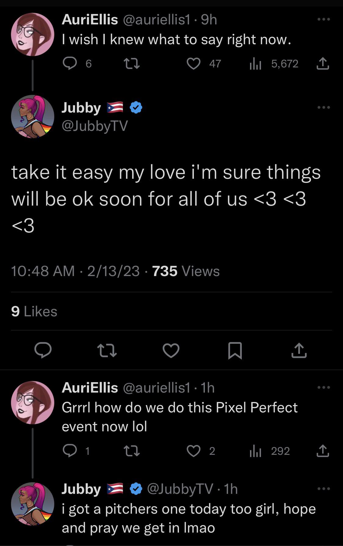Bookmark Jubby's main tweet
This screenshot has height=546, width=343.
pyautogui.click(x=235, y=350)
